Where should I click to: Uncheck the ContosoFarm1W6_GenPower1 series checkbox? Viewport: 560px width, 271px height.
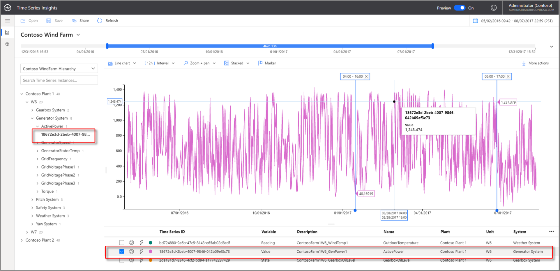[121, 251]
